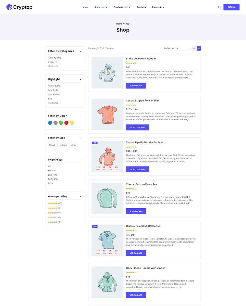Screen dimensions: 246x306
Task: Click the -10% discount badge
Action: (x=95, y=227)
